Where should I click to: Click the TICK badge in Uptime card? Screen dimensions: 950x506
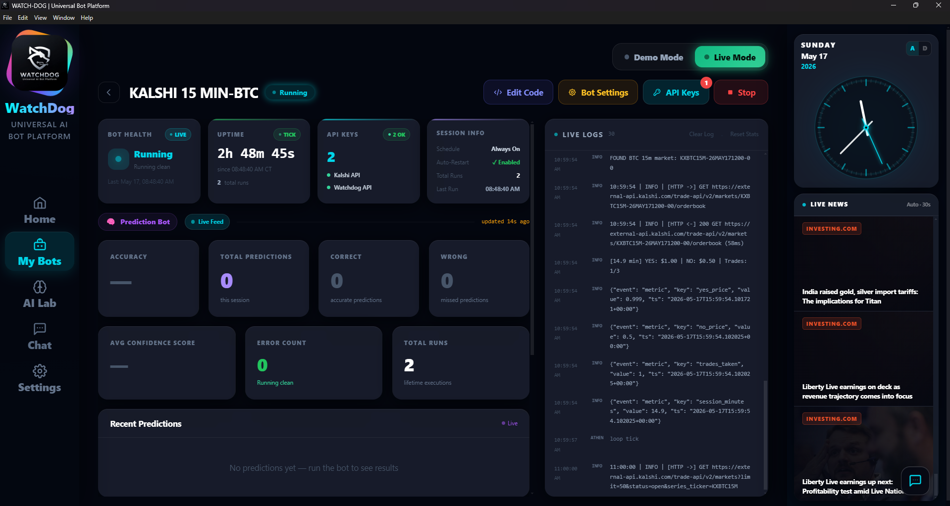coord(287,135)
